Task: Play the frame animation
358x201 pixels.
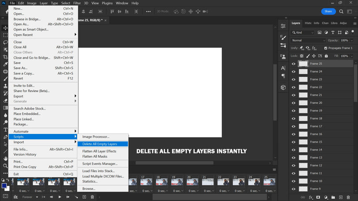Action: tap(60, 197)
